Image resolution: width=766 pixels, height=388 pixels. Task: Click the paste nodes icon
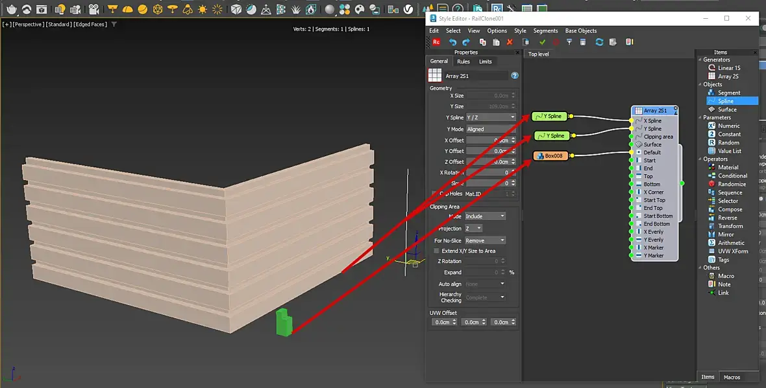(496, 42)
